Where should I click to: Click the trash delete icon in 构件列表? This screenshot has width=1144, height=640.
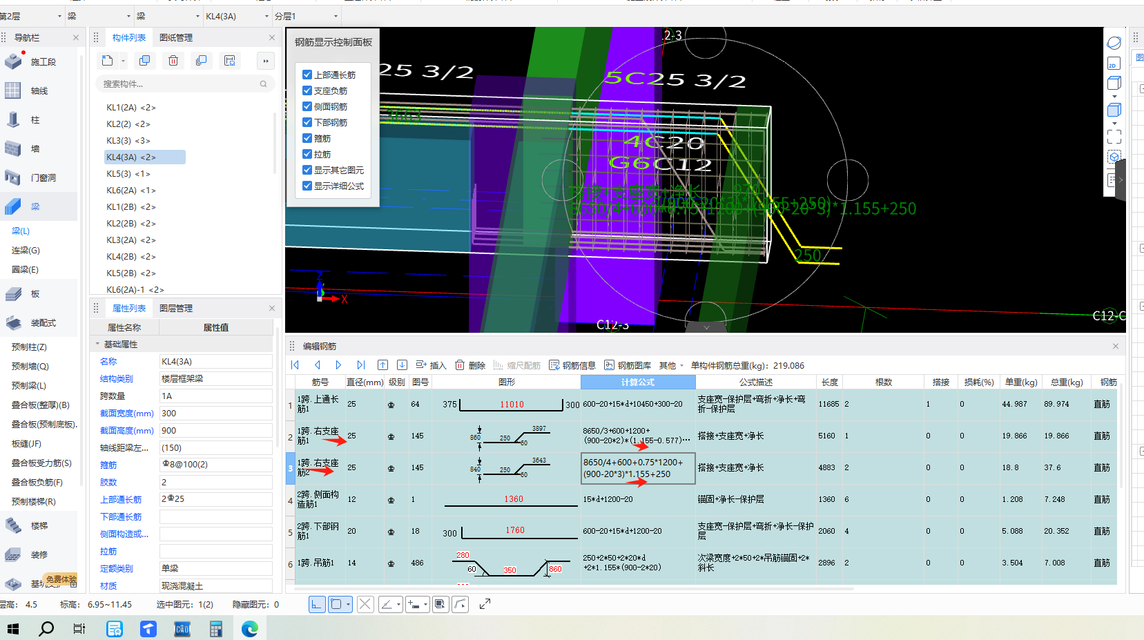click(173, 61)
